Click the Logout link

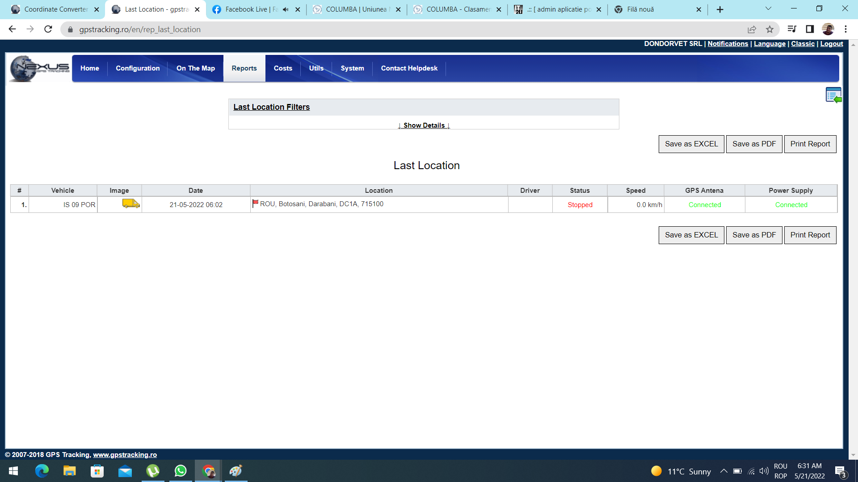831,44
